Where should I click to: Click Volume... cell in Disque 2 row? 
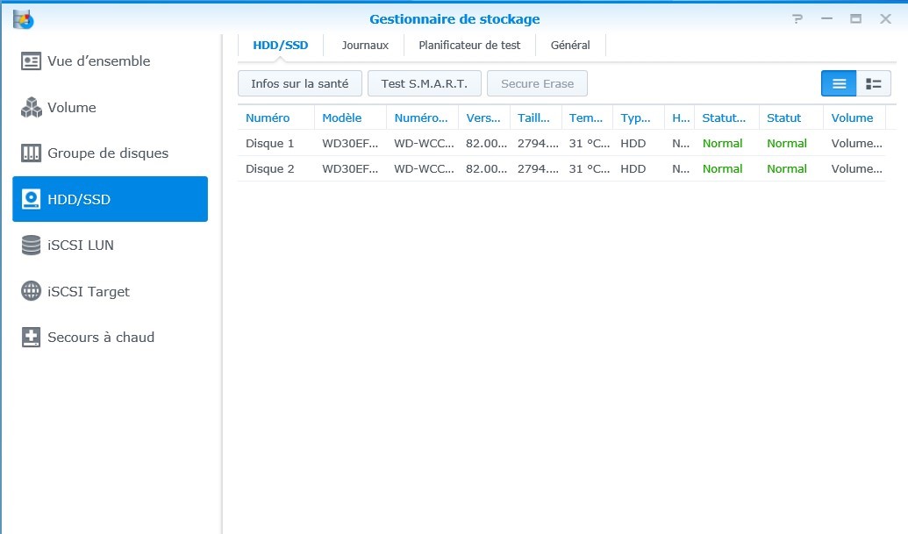click(x=857, y=169)
